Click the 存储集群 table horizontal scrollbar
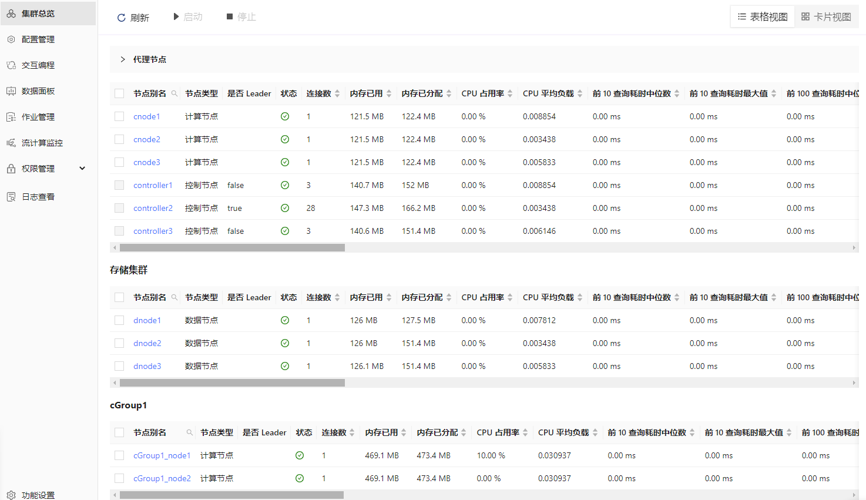 (232, 382)
